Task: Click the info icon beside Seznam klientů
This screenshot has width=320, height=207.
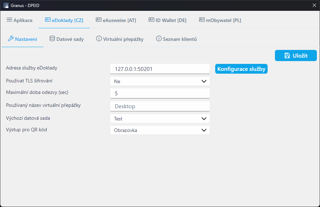Action: click(159, 39)
